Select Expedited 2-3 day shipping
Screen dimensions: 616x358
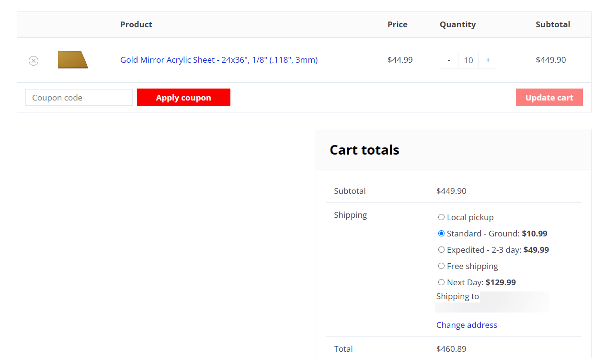pyautogui.click(x=441, y=250)
